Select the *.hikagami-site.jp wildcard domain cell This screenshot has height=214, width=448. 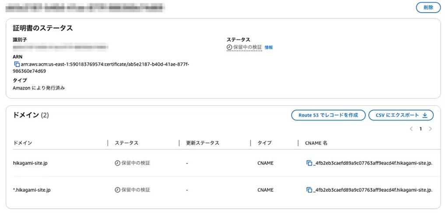click(x=32, y=190)
